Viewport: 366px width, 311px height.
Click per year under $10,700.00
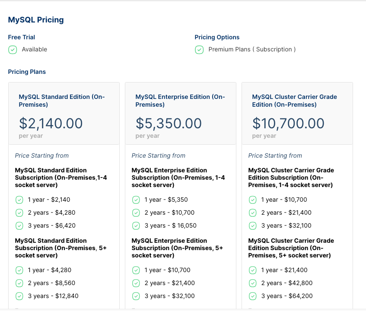point(264,136)
